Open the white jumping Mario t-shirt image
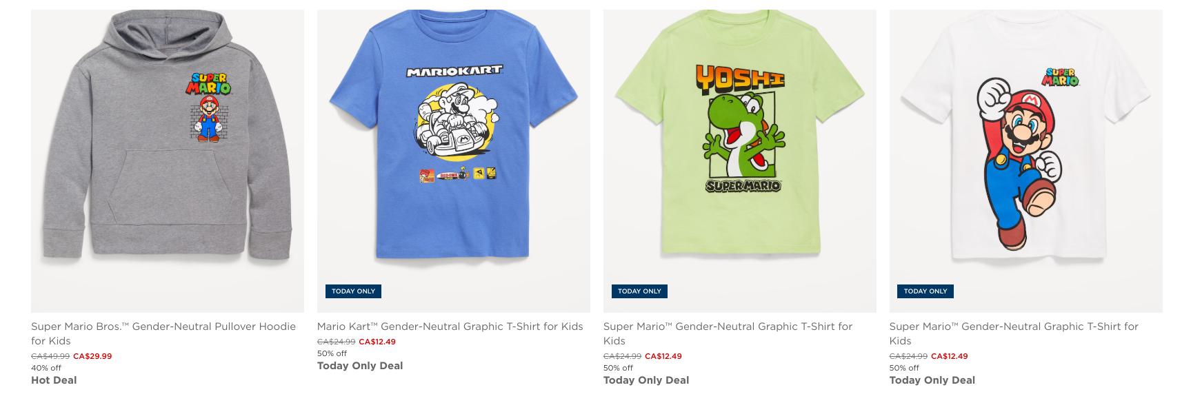 pos(1026,160)
